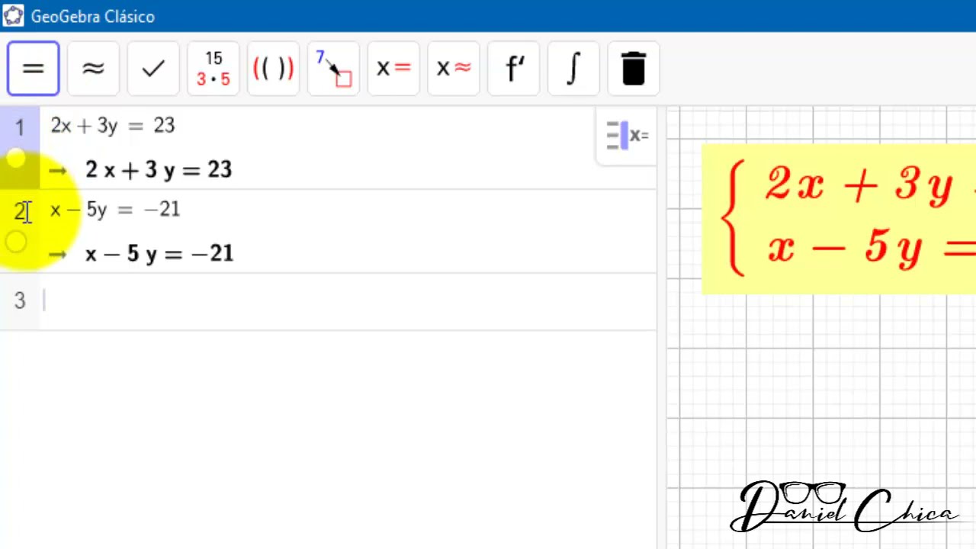Click input text x − 5y = −21

pyautogui.click(x=115, y=210)
